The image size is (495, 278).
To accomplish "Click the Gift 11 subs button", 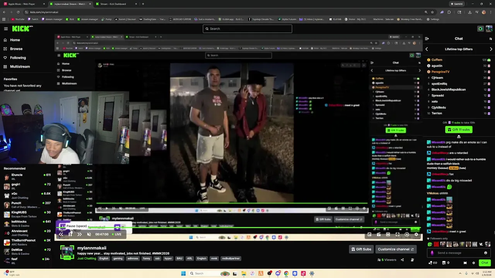I will (x=459, y=130).
